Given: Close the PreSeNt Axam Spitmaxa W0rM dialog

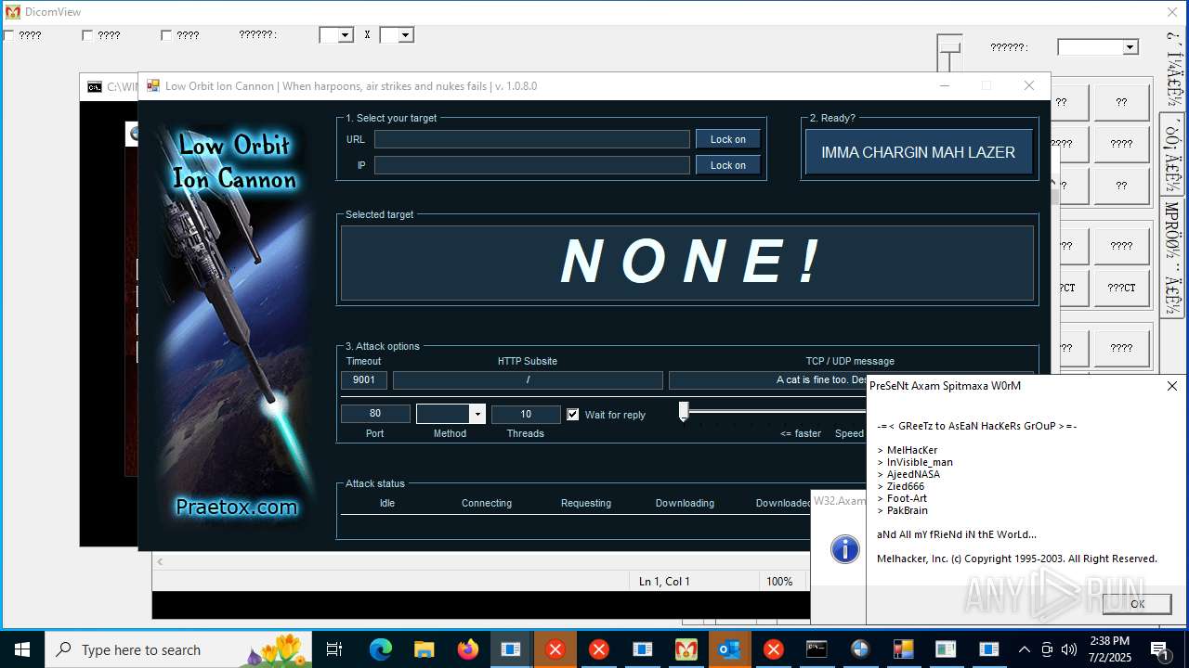Looking at the screenshot, I should (1172, 386).
